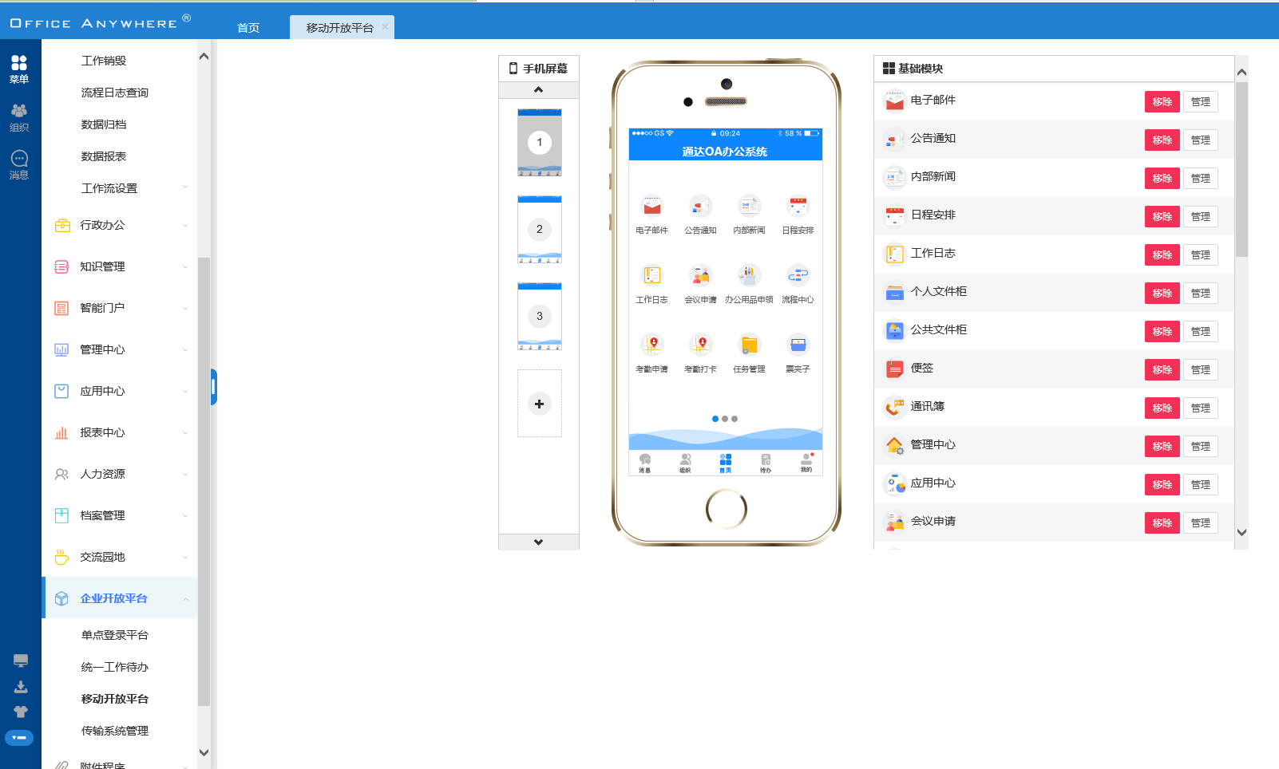Click the sidebar collapse handle
This screenshot has width=1279, height=769.
coord(214,387)
